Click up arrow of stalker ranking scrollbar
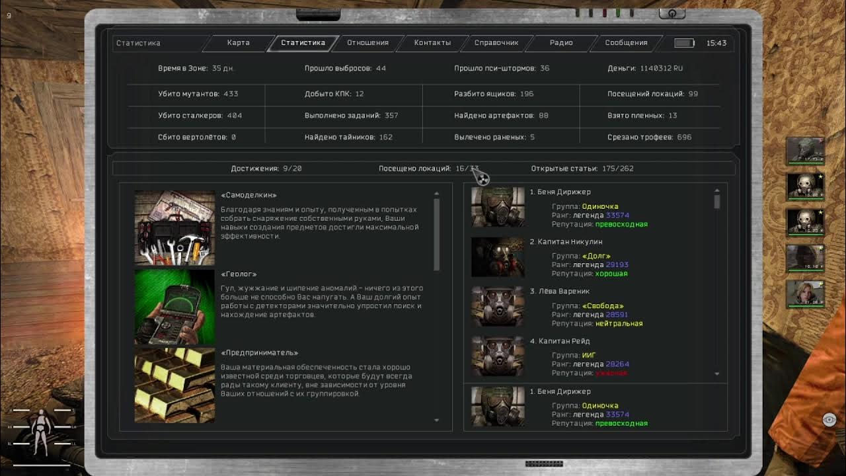 point(717,191)
